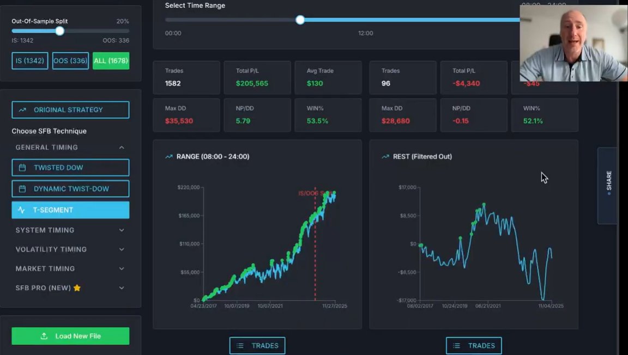Image resolution: width=628 pixels, height=355 pixels.
Task: Select the IS (1342) sample button
Action: [x=30, y=61]
